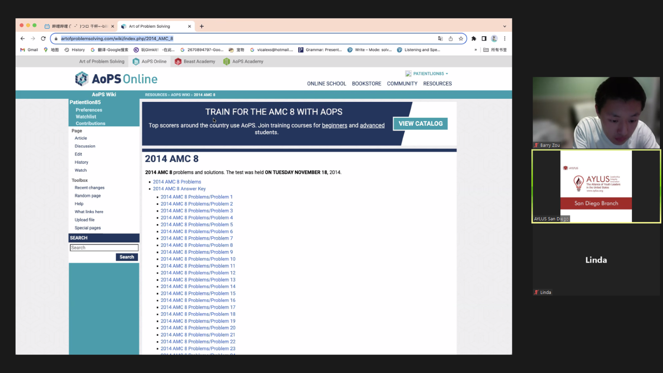Image resolution: width=663 pixels, height=373 pixels.
Task: Switch to the bilibili browser tab
Action: [x=79, y=26]
